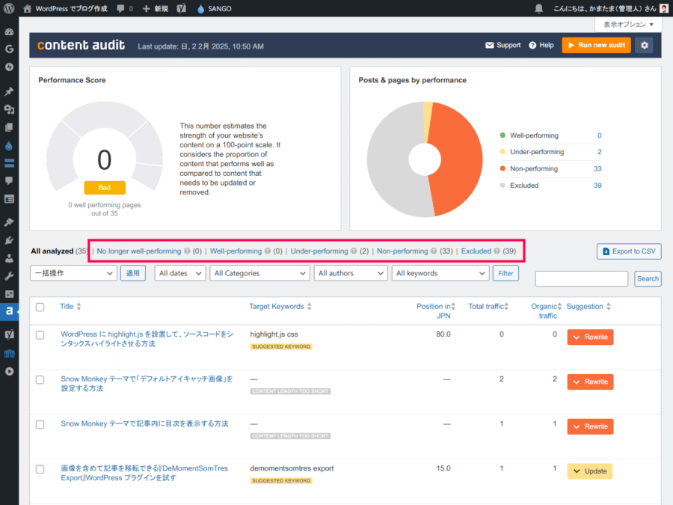Select the Well-performing filter tab
This screenshot has width=673, height=505.
point(236,251)
